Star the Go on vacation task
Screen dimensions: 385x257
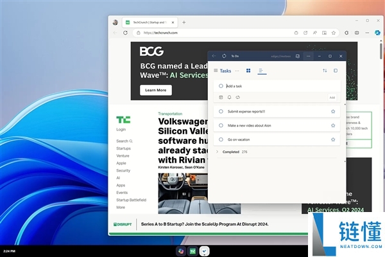[x=333, y=139]
